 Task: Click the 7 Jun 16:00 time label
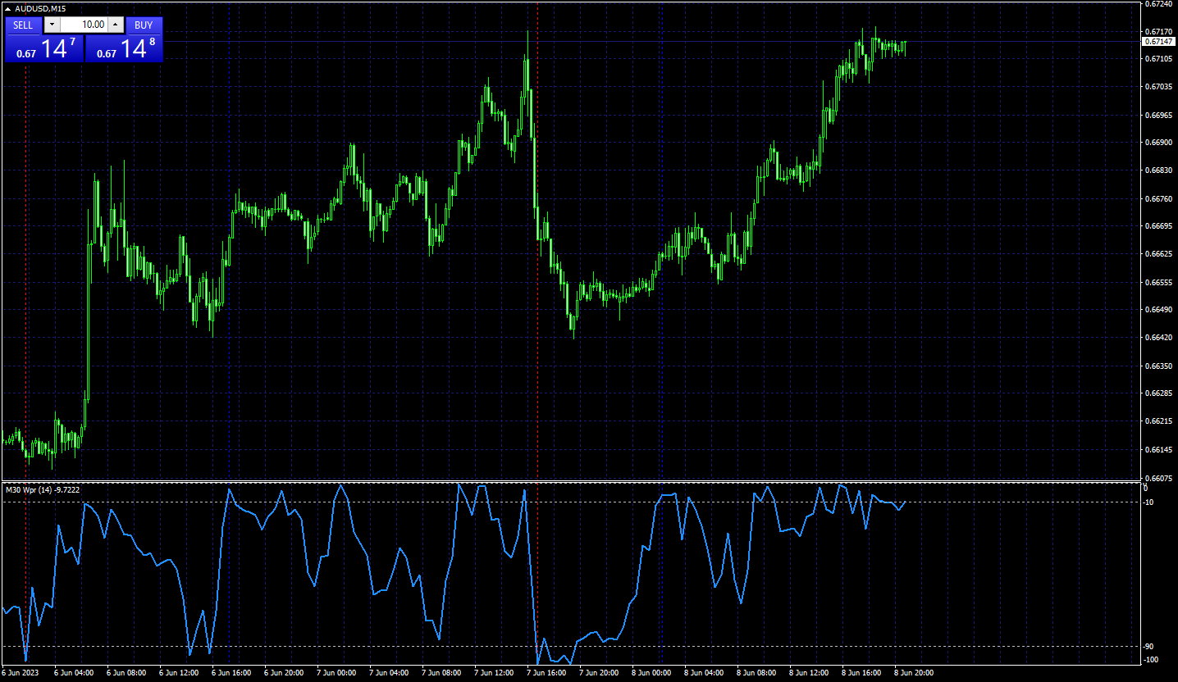coord(546,673)
